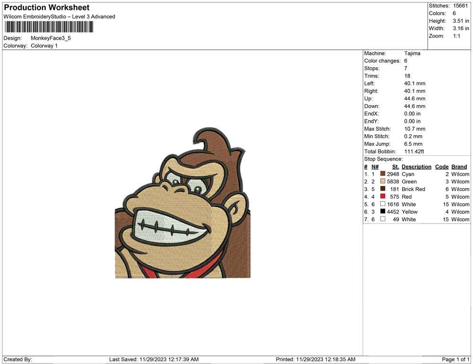
Task: Click the machine value 'Tajima'
Action: point(412,53)
